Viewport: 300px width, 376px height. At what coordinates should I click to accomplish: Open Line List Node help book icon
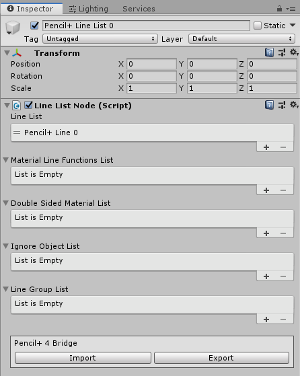click(x=269, y=105)
